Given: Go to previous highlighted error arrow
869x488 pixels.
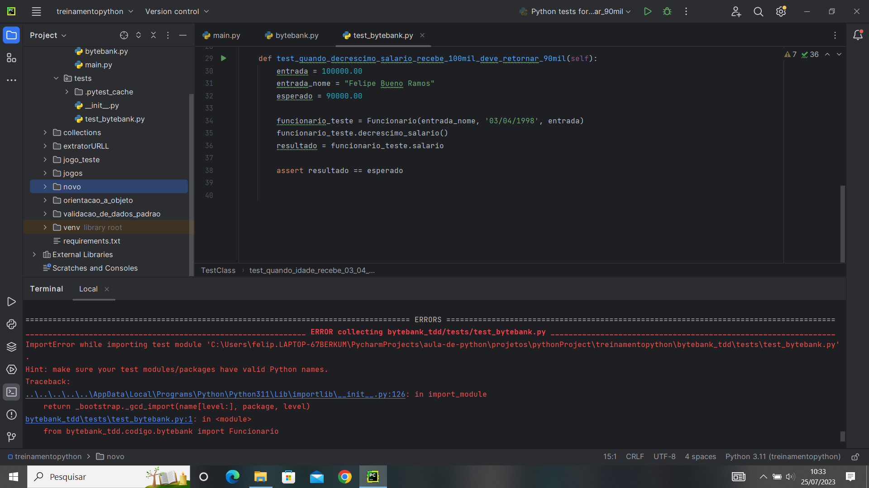Looking at the screenshot, I should (827, 55).
